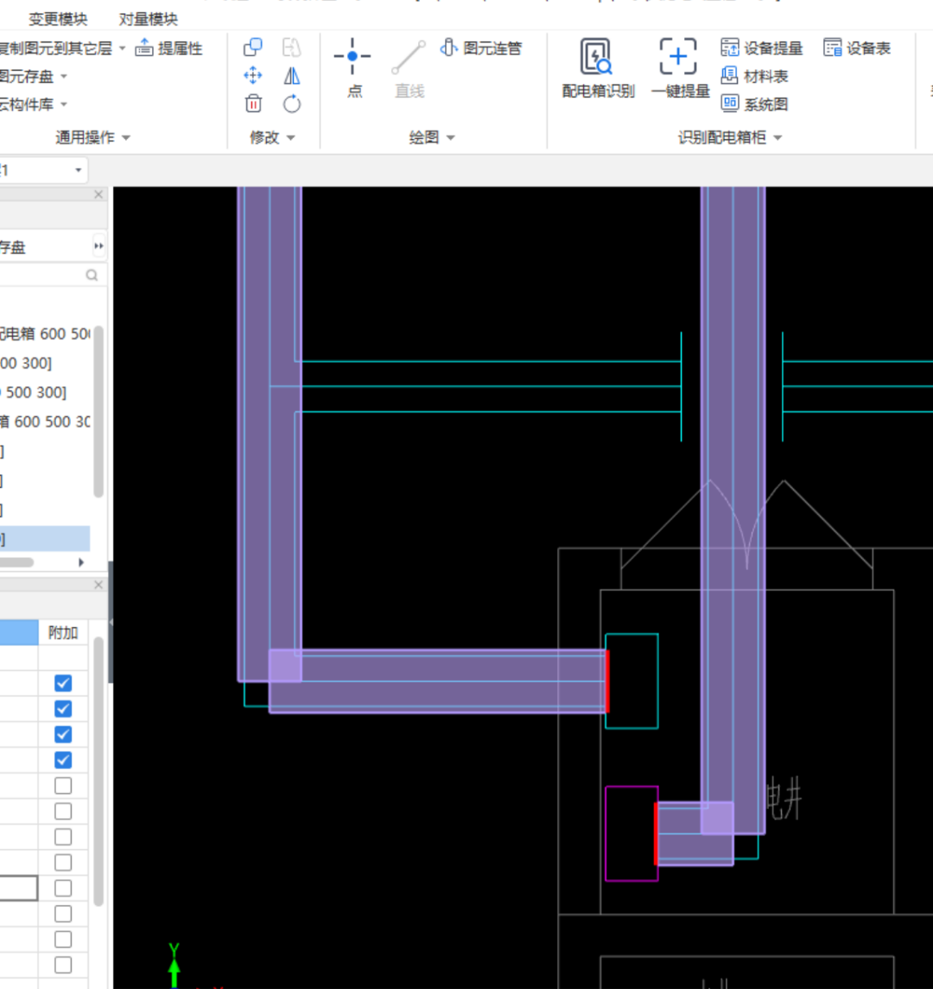The width and height of the screenshot is (933, 989).
Task: Switch to the 对量模块 tab
Action: [x=149, y=19]
